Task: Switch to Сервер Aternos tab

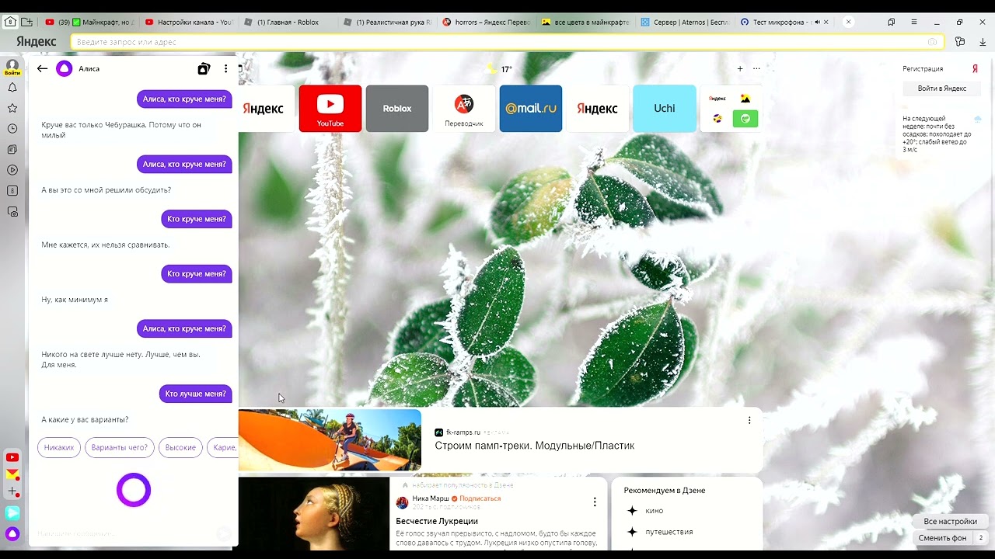Action: [x=685, y=23]
